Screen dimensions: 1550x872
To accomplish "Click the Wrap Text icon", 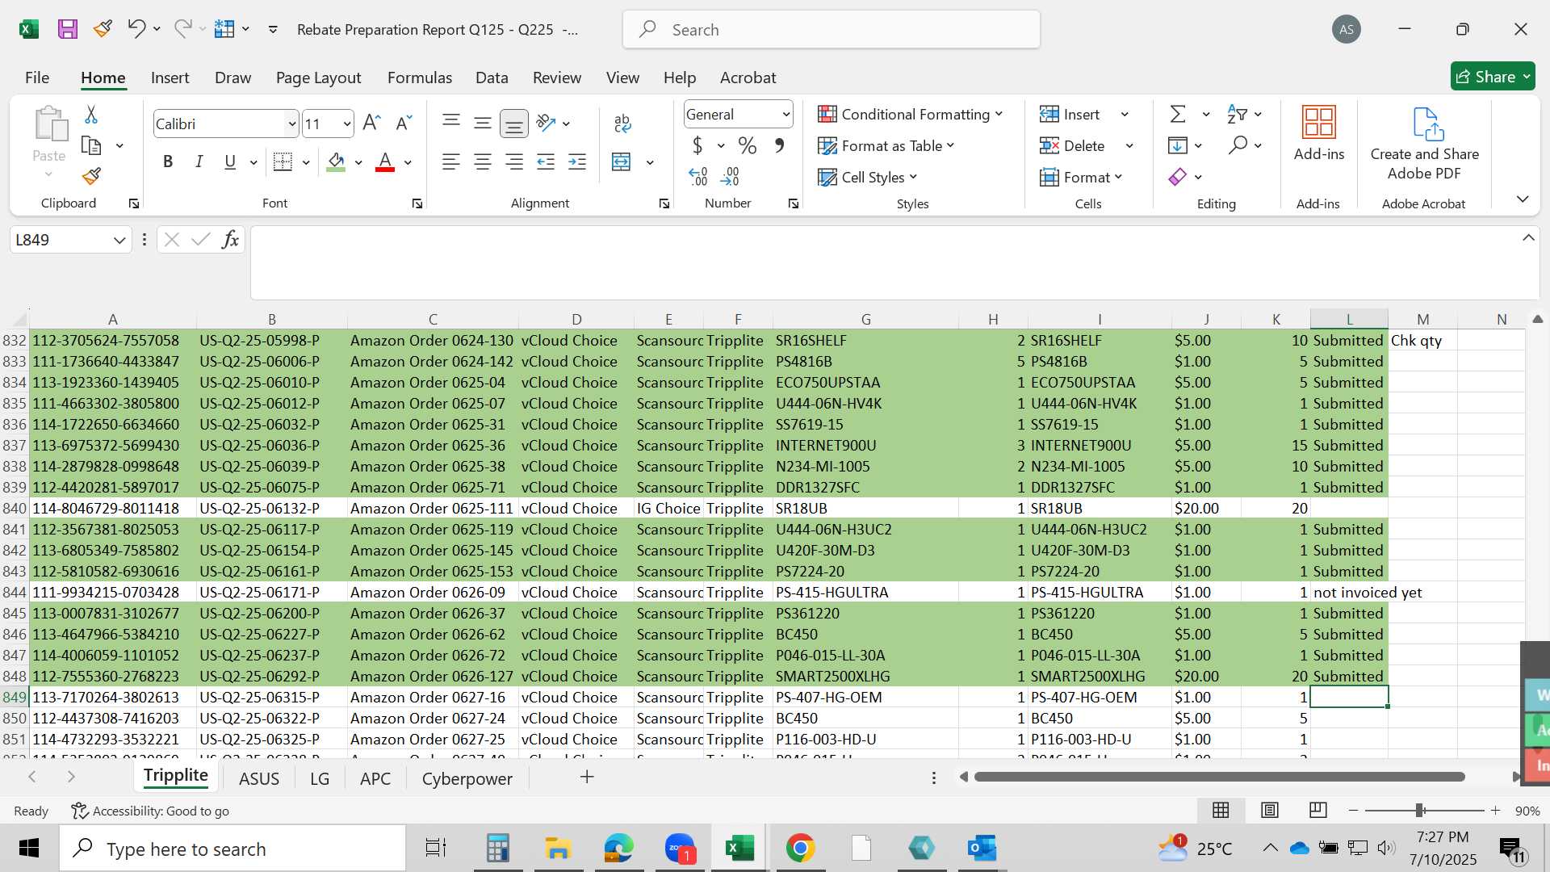I will click(622, 124).
